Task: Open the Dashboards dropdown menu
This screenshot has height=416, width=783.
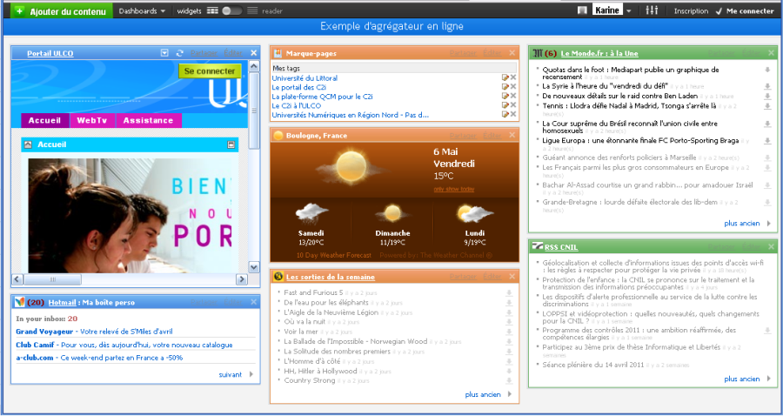Action: point(142,11)
